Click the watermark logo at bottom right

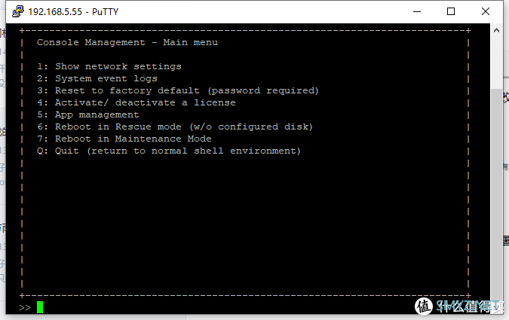pos(423,306)
